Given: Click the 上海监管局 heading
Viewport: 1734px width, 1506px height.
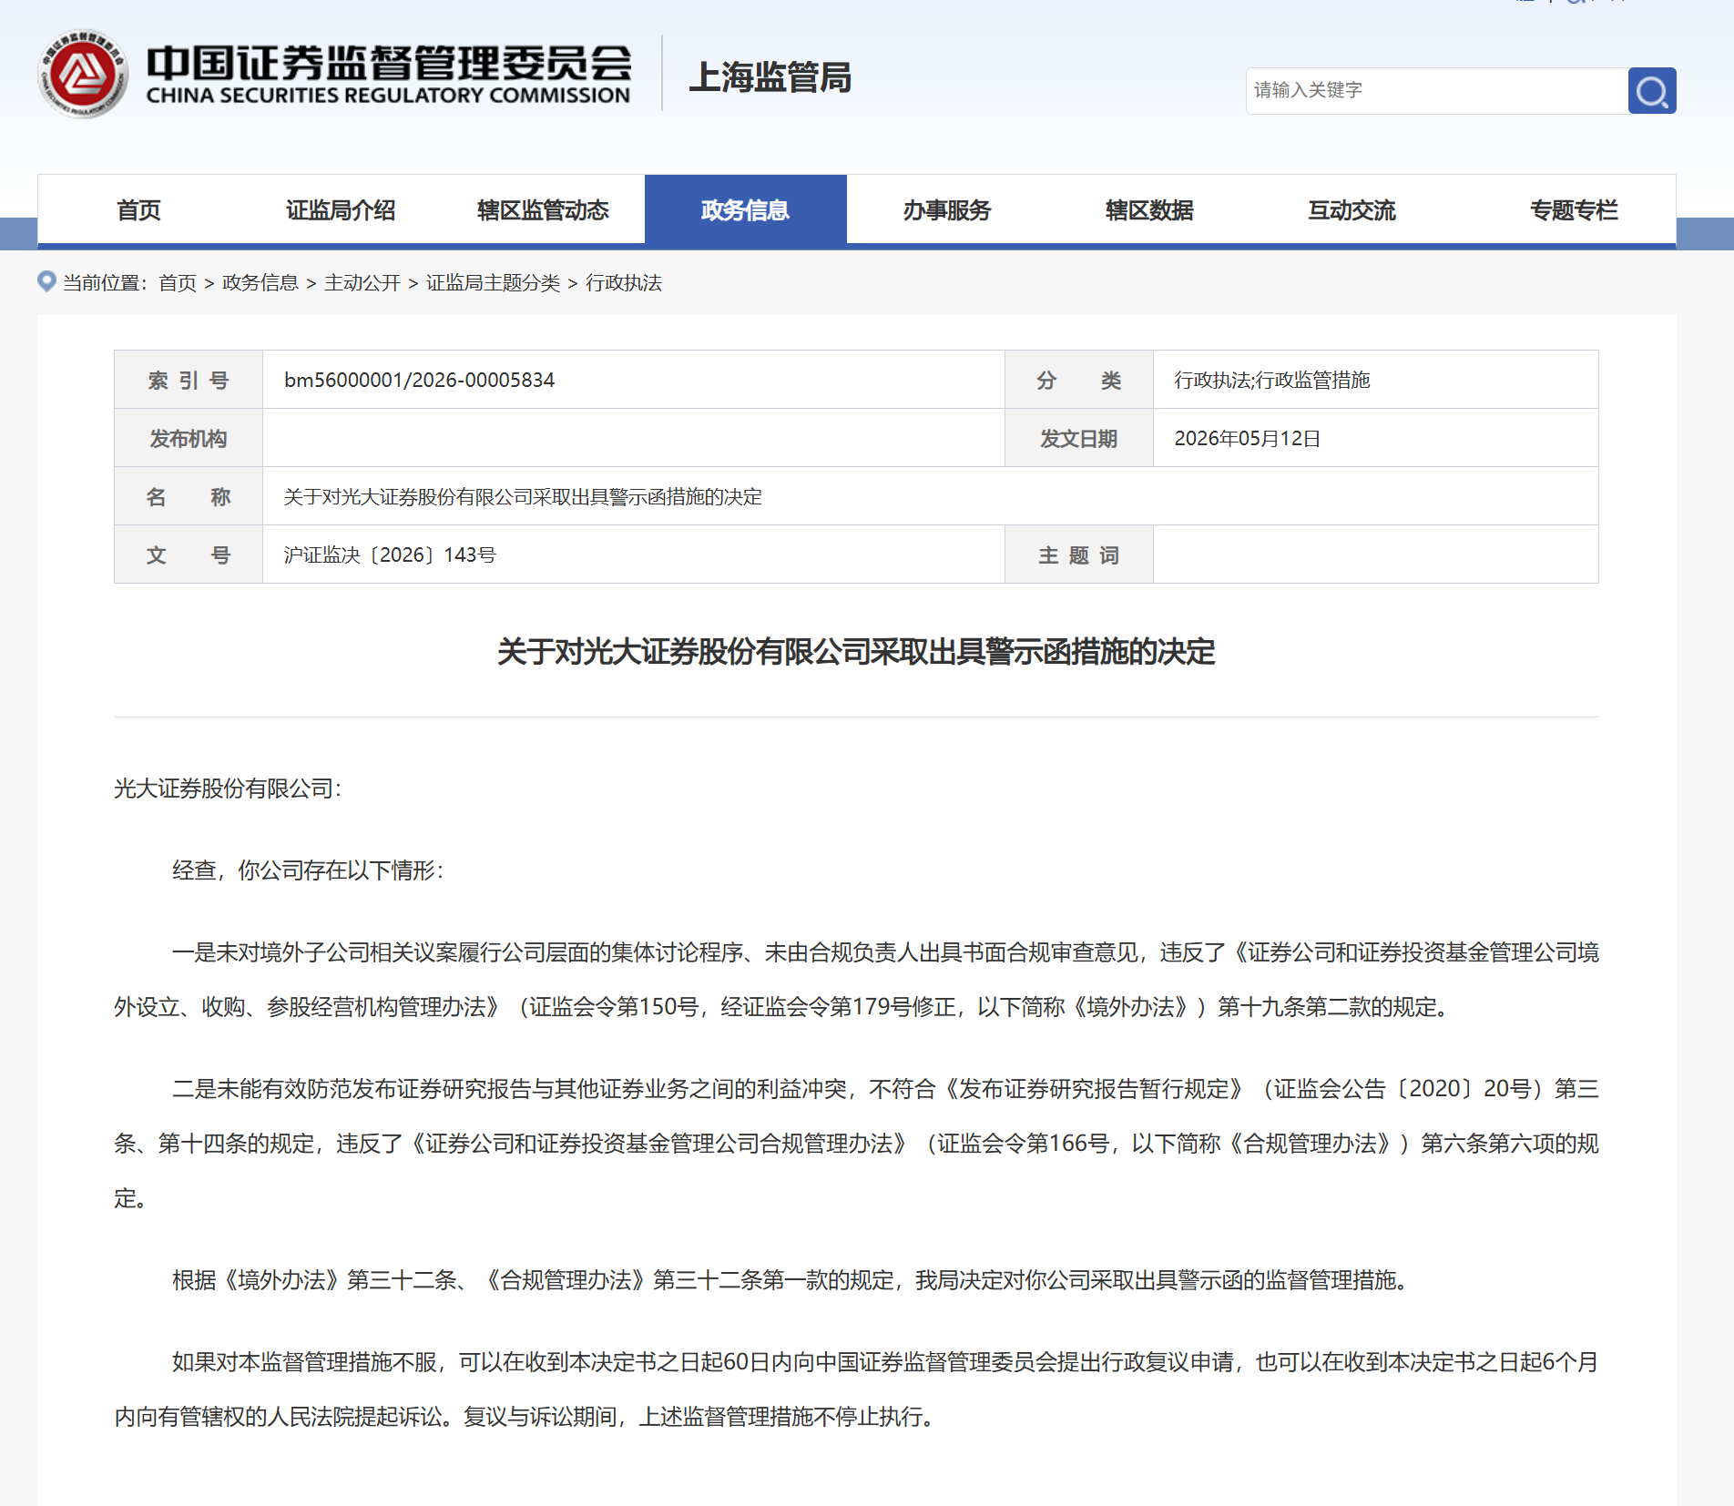Looking at the screenshot, I should (x=770, y=77).
